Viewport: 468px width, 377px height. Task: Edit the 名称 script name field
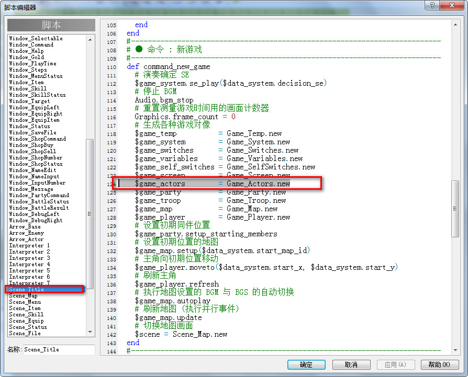[x=59, y=350]
